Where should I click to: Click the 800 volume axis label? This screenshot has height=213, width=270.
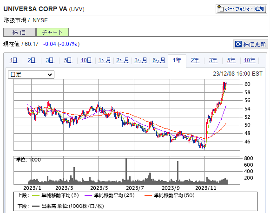(x=249, y=158)
